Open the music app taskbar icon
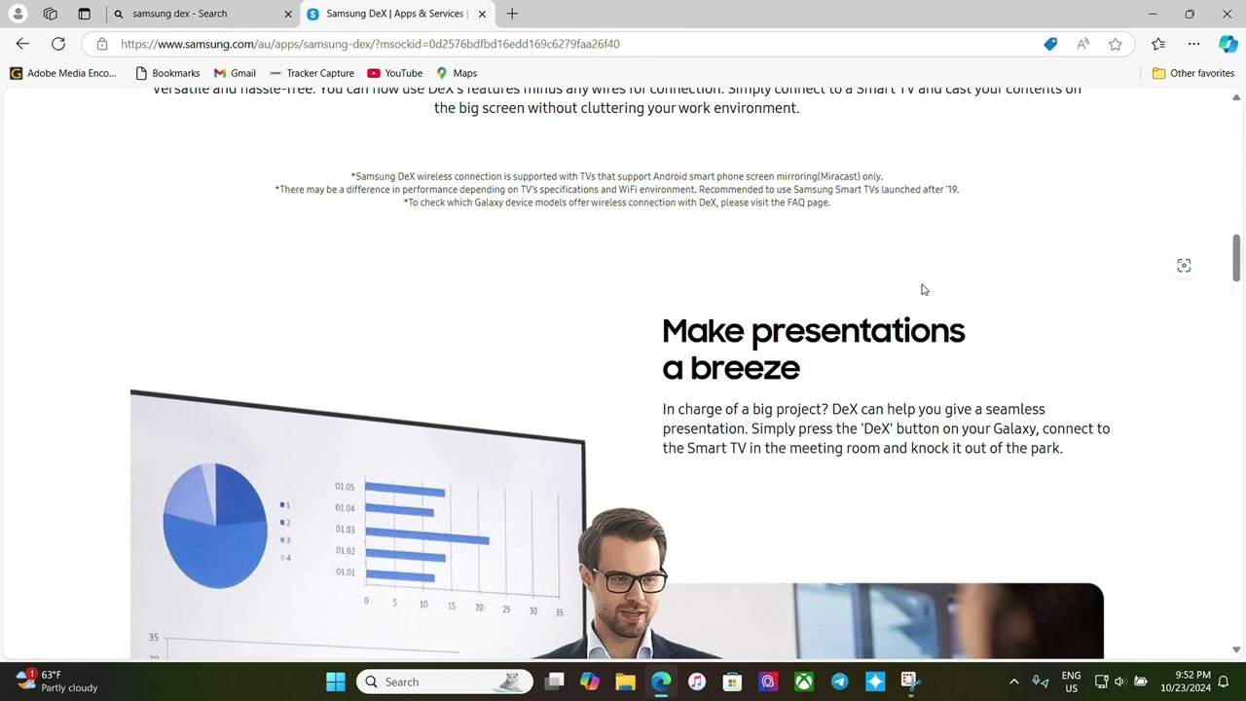Viewport: 1246px width, 701px height. (x=697, y=682)
